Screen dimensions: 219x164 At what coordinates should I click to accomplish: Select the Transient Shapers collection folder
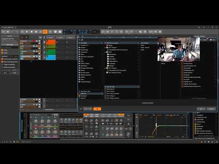tap(91, 82)
